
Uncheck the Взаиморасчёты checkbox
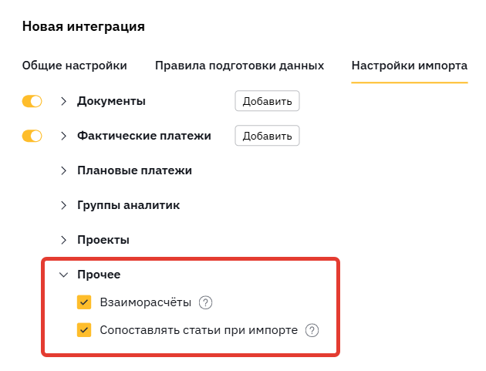84,302
